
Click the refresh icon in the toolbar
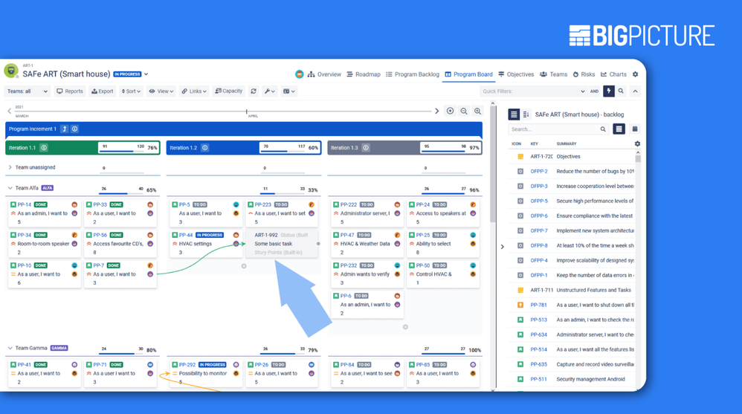pos(254,91)
